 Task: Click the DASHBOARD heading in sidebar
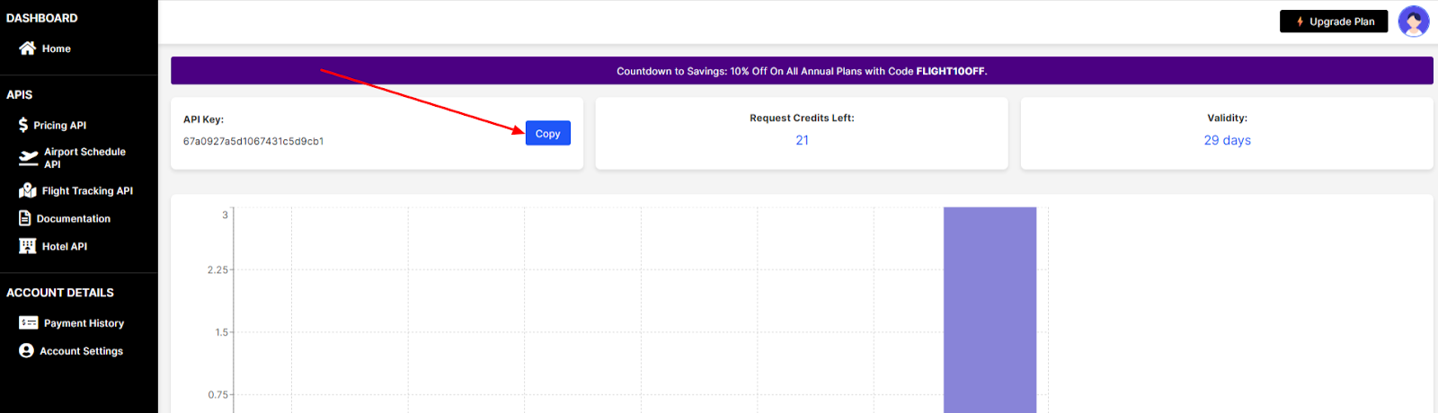pos(42,18)
